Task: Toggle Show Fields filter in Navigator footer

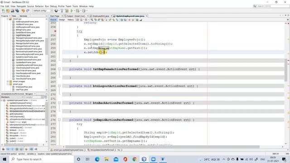Action: (8, 149)
